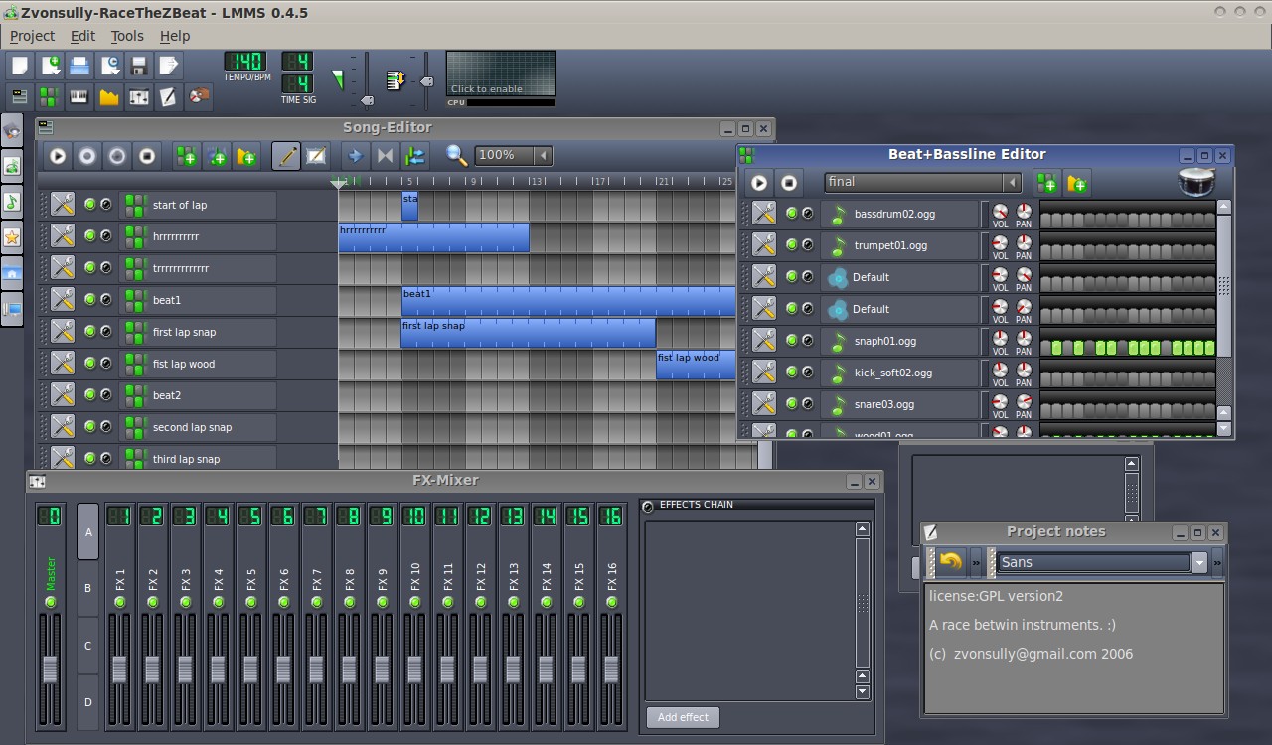Screen dimensions: 1272x745
Task: Solo the first lap snap track
Action: click(x=107, y=331)
